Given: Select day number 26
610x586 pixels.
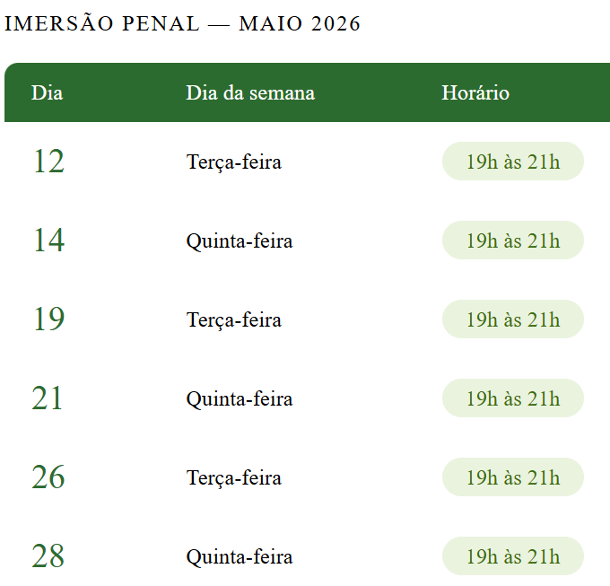Looking at the screenshot, I should click(48, 477).
